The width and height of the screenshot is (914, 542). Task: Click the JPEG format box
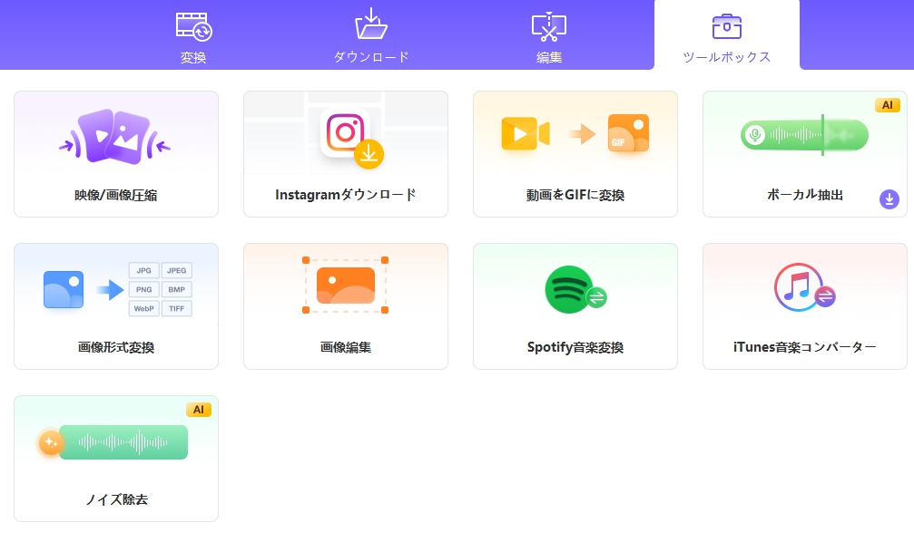[177, 271]
